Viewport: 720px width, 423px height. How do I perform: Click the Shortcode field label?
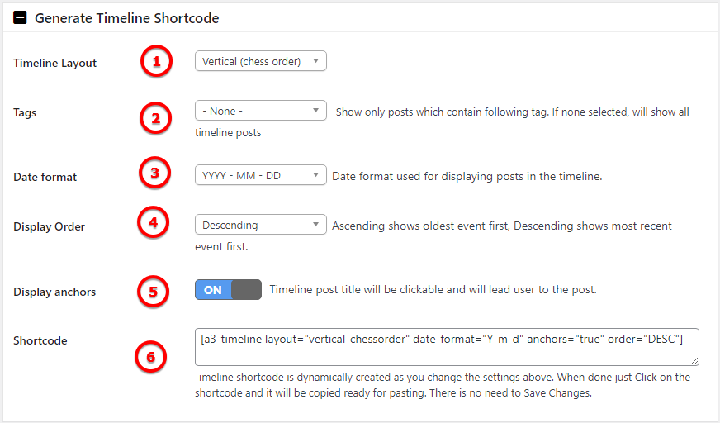click(x=40, y=340)
